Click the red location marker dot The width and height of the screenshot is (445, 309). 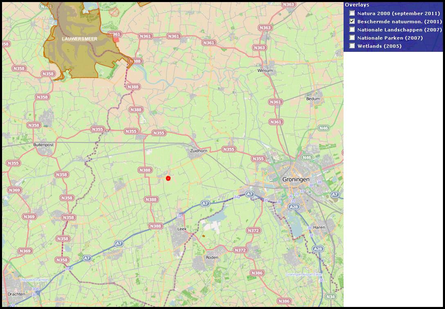(x=168, y=178)
